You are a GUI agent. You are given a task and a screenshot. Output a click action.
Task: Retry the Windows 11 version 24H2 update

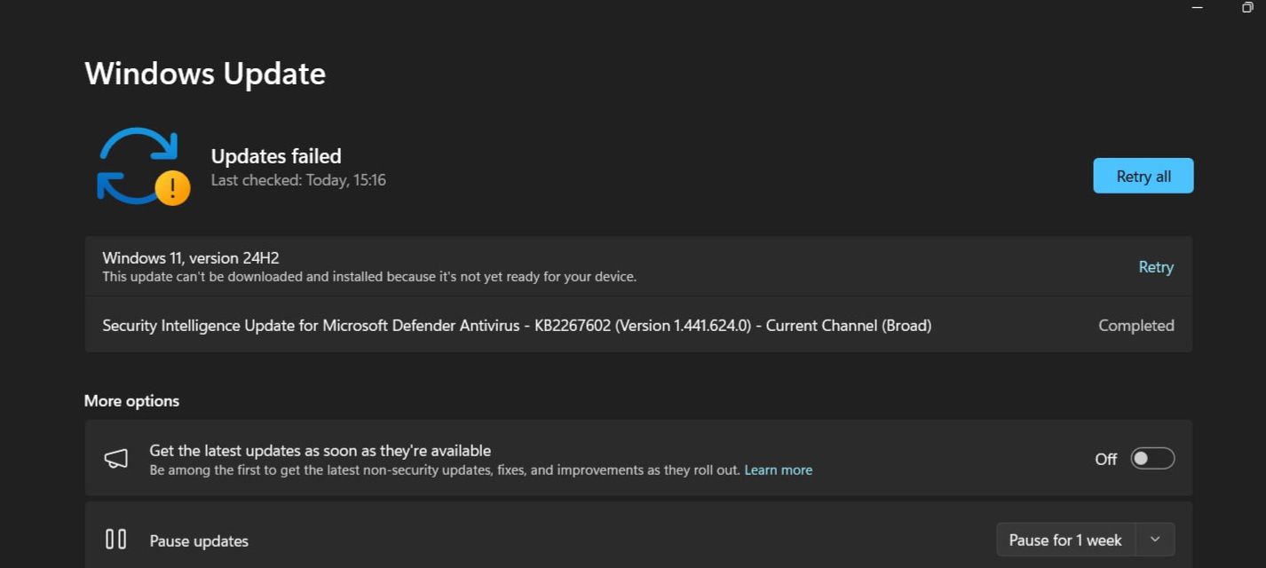coord(1156,267)
